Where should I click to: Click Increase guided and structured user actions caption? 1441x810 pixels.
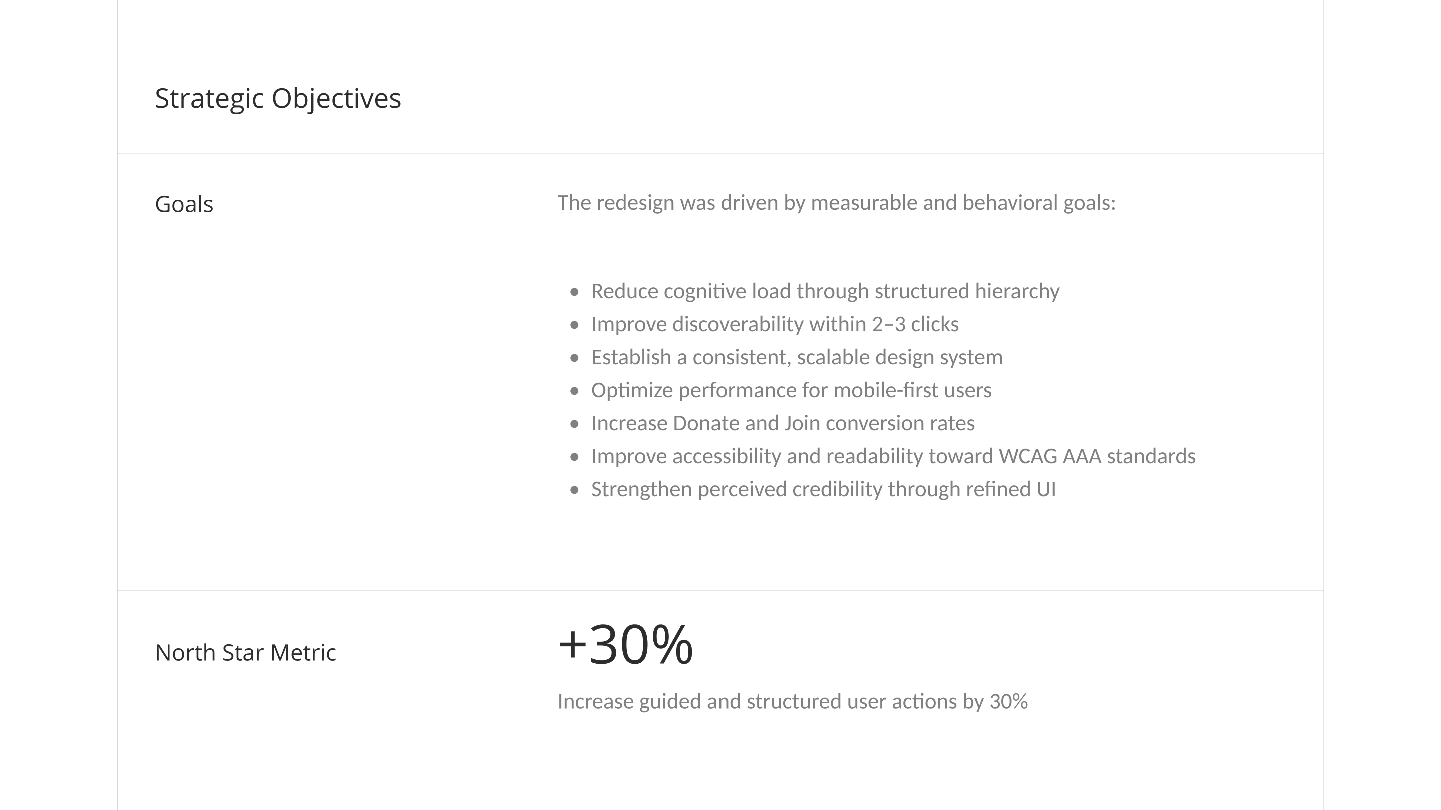(793, 702)
